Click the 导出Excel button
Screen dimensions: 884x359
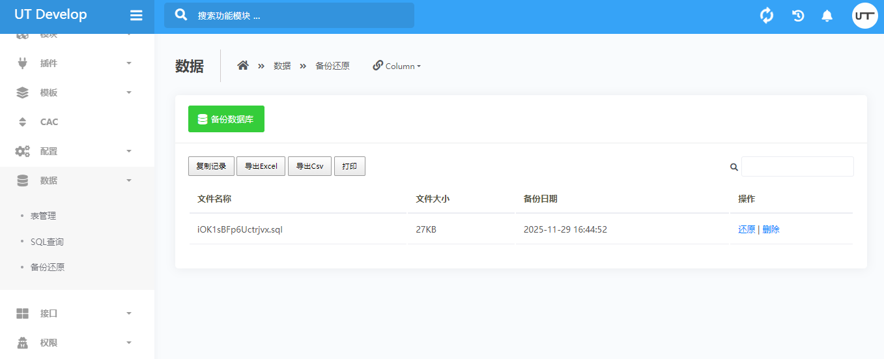pyautogui.click(x=261, y=166)
